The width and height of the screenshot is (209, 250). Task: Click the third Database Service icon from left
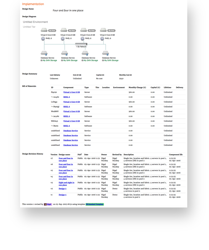(85, 53)
